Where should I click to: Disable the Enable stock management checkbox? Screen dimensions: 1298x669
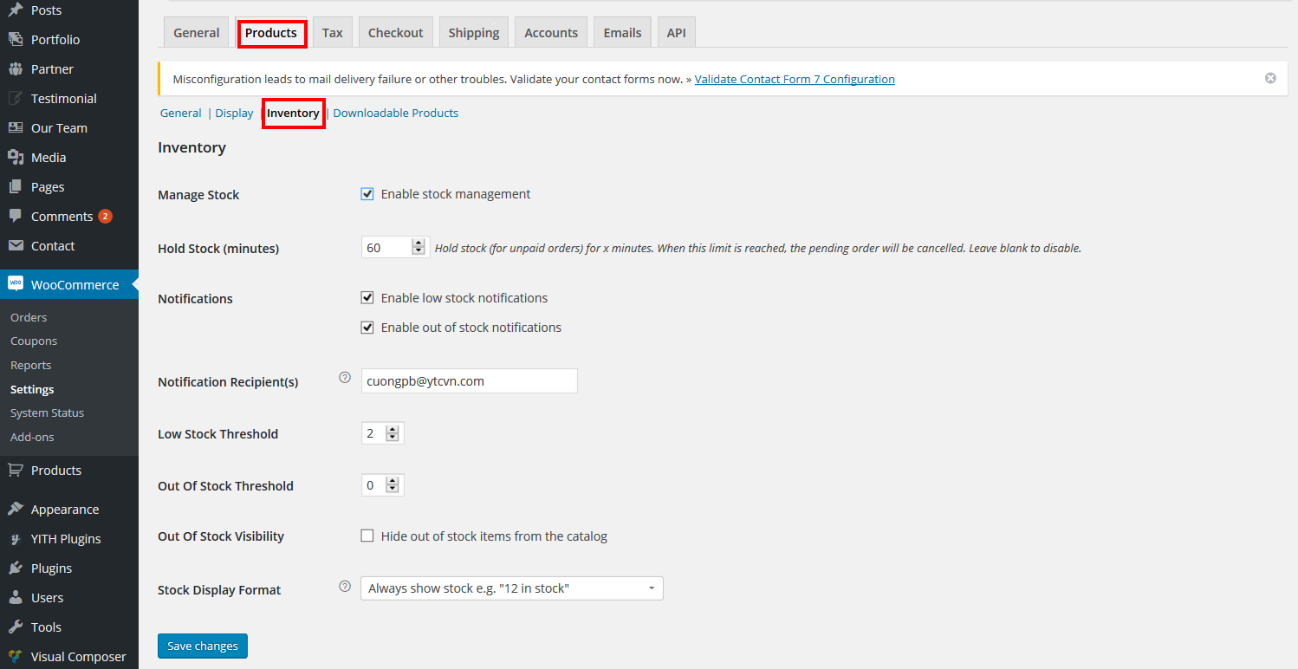367,194
